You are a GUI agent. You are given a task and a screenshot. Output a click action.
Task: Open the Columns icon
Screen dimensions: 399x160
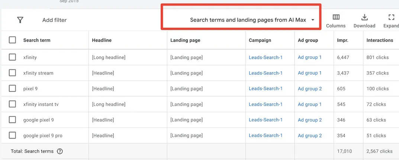(x=336, y=17)
